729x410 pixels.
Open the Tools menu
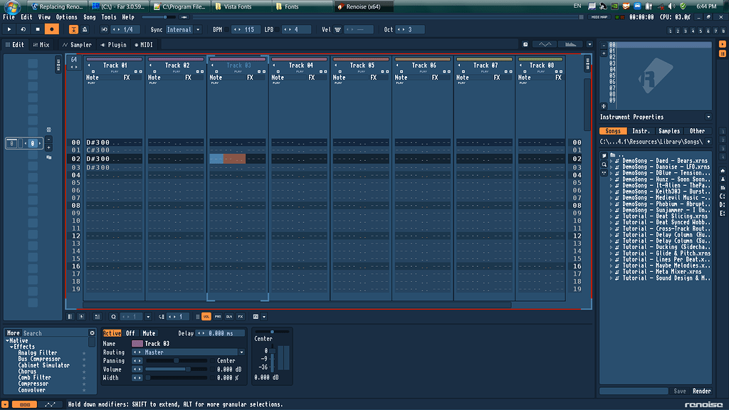[x=109, y=17]
